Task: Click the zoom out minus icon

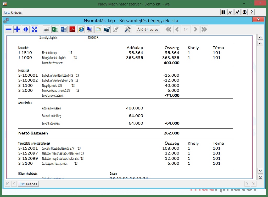Action: 9,29
